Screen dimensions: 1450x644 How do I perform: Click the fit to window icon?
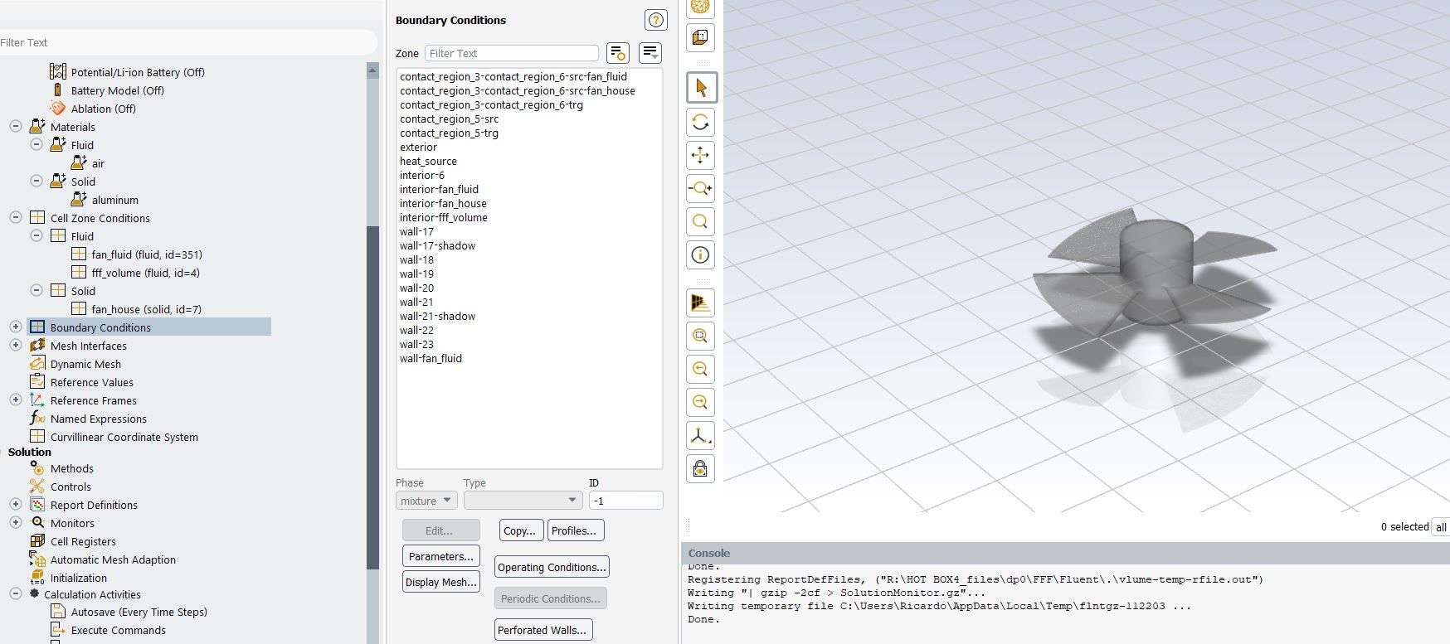point(701,336)
